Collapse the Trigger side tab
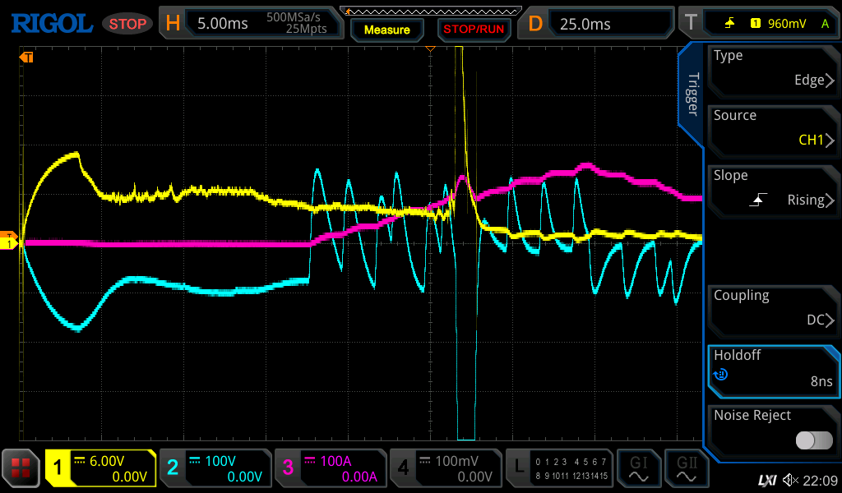Image resolution: width=842 pixels, height=493 pixels. click(692, 94)
